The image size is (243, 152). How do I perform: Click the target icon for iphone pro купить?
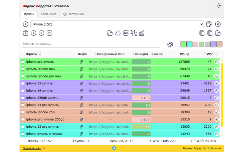[216, 62]
